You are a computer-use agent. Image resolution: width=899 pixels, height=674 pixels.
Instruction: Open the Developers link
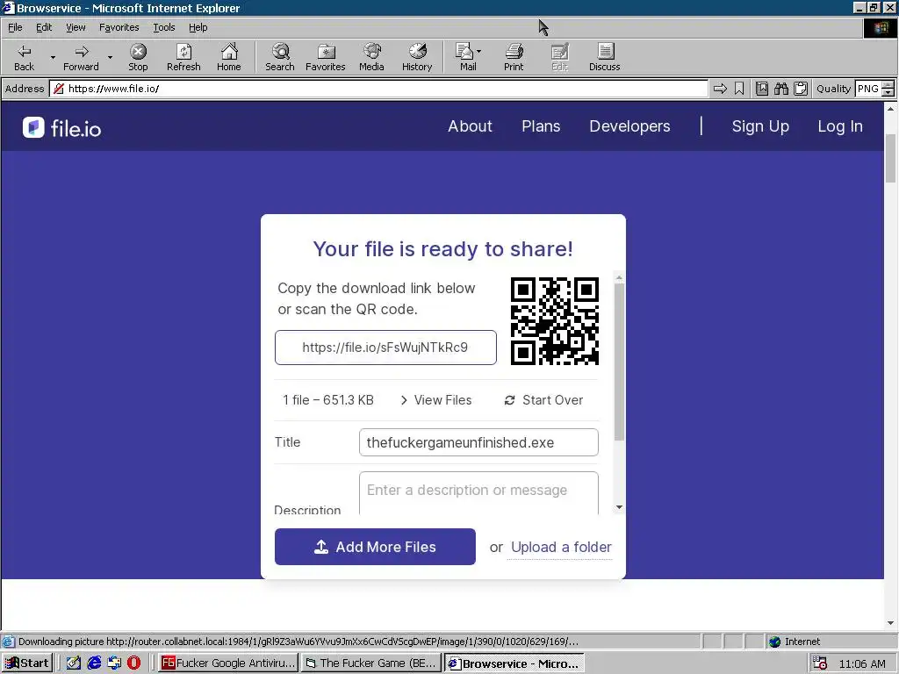point(629,126)
